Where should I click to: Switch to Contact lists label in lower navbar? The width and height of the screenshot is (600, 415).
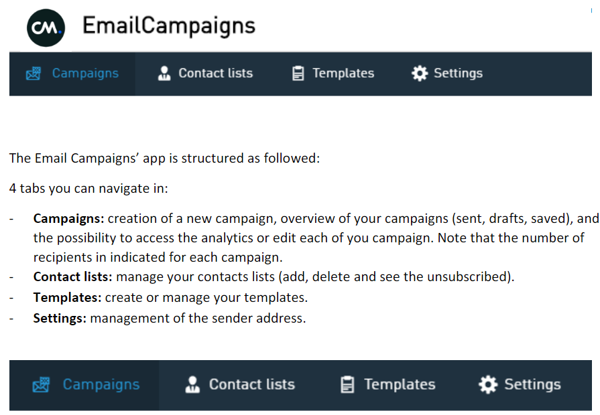[252, 384]
